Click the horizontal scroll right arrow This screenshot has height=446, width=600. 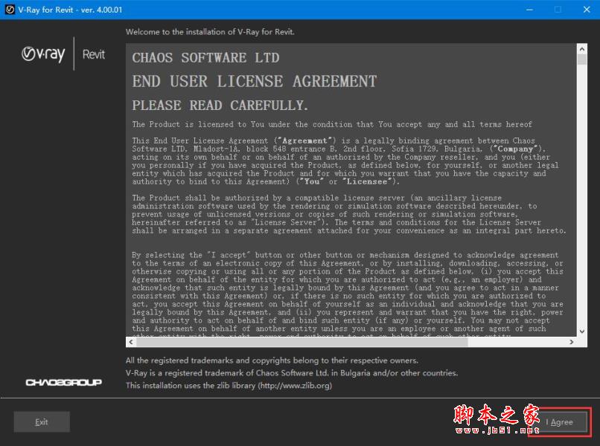pos(571,342)
